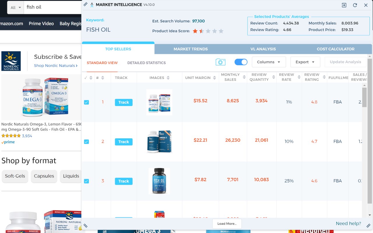The image size is (373, 233).
Task: Click Track button for product 2
Action: pyautogui.click(x=124, y=142)
